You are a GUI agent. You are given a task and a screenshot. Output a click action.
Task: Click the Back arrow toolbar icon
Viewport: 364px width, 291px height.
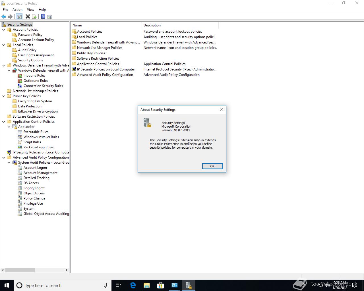(4, 17)
